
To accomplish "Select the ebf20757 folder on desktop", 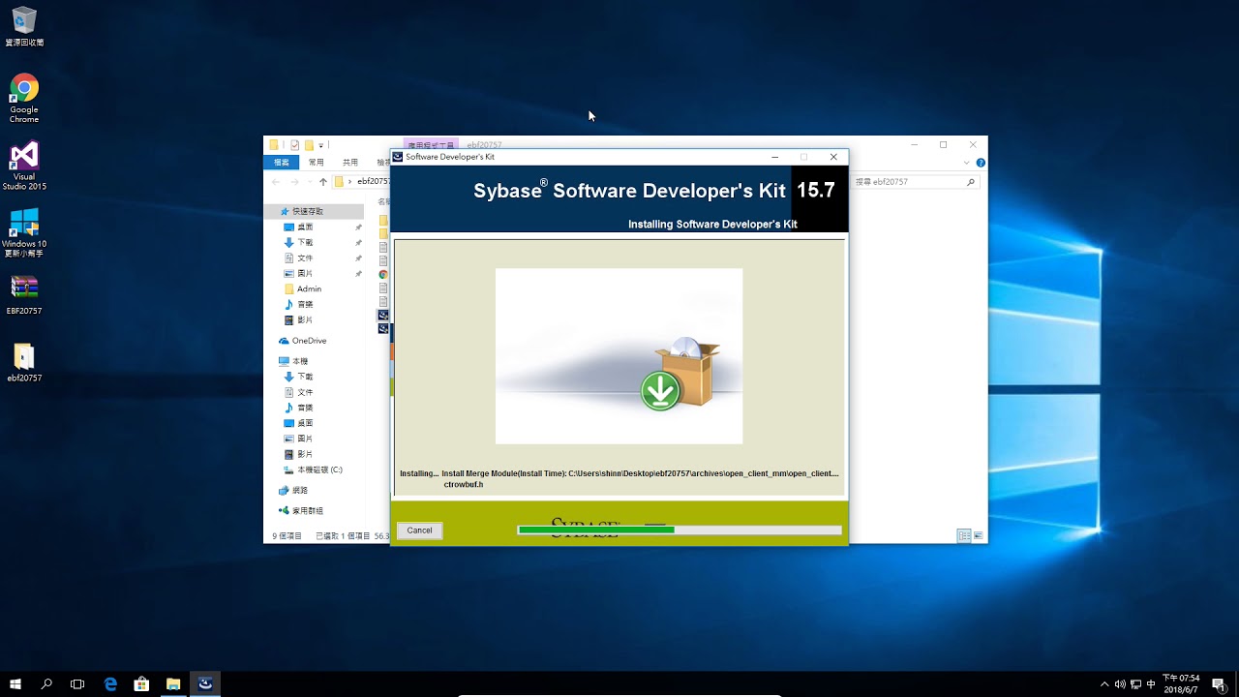I will (24, 363).
